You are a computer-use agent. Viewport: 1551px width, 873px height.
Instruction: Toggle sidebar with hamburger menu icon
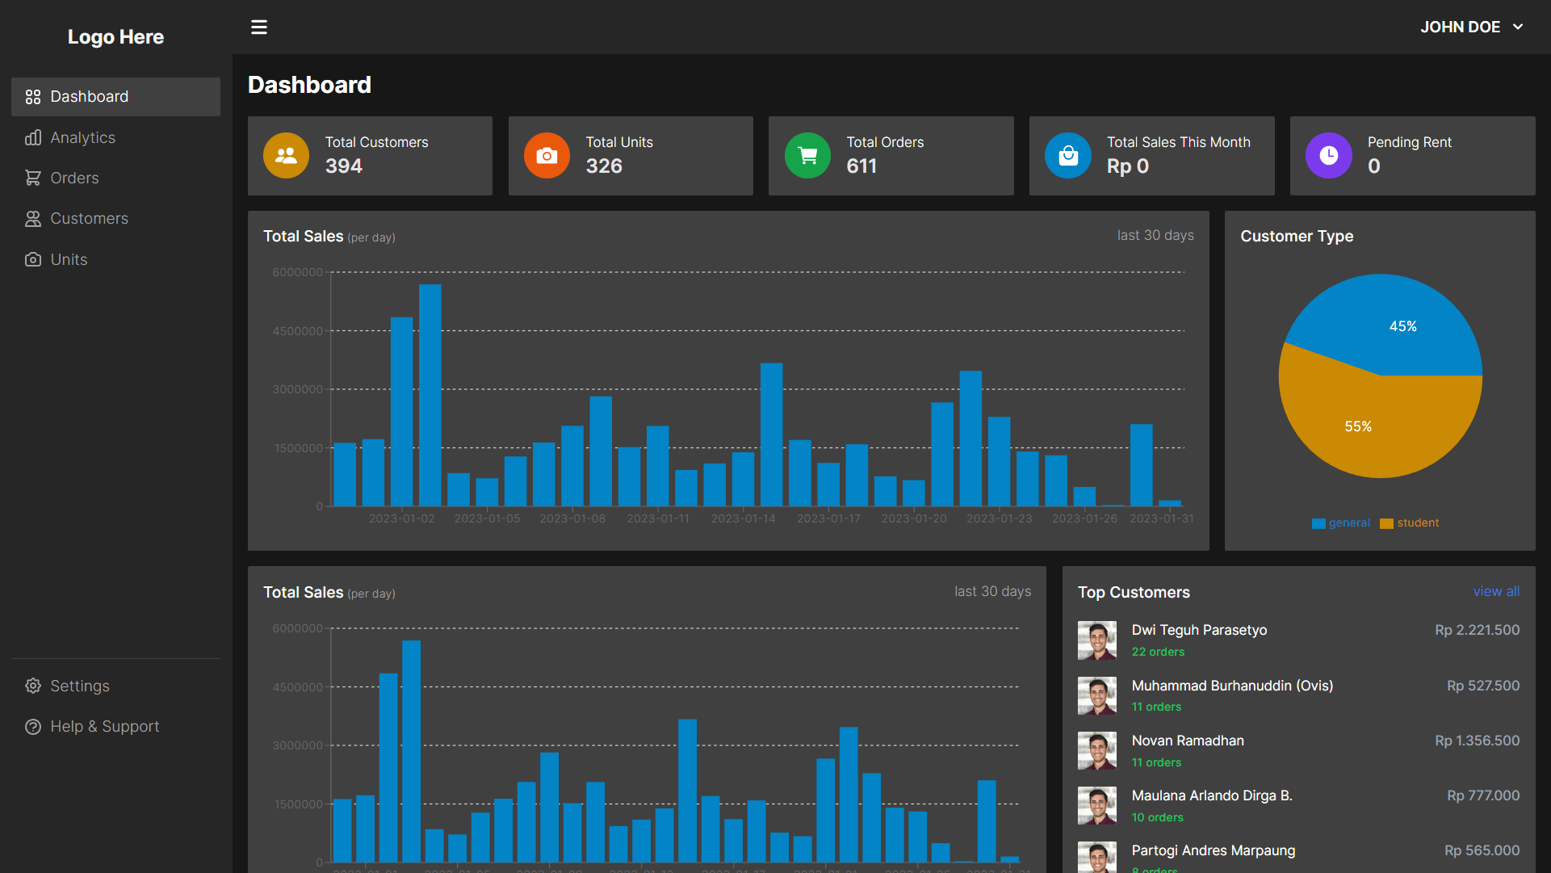click(x=258, y=27)
